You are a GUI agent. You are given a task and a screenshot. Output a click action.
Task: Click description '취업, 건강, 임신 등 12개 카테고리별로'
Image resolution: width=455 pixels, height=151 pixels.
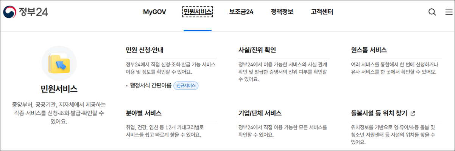tap(164, 131)
